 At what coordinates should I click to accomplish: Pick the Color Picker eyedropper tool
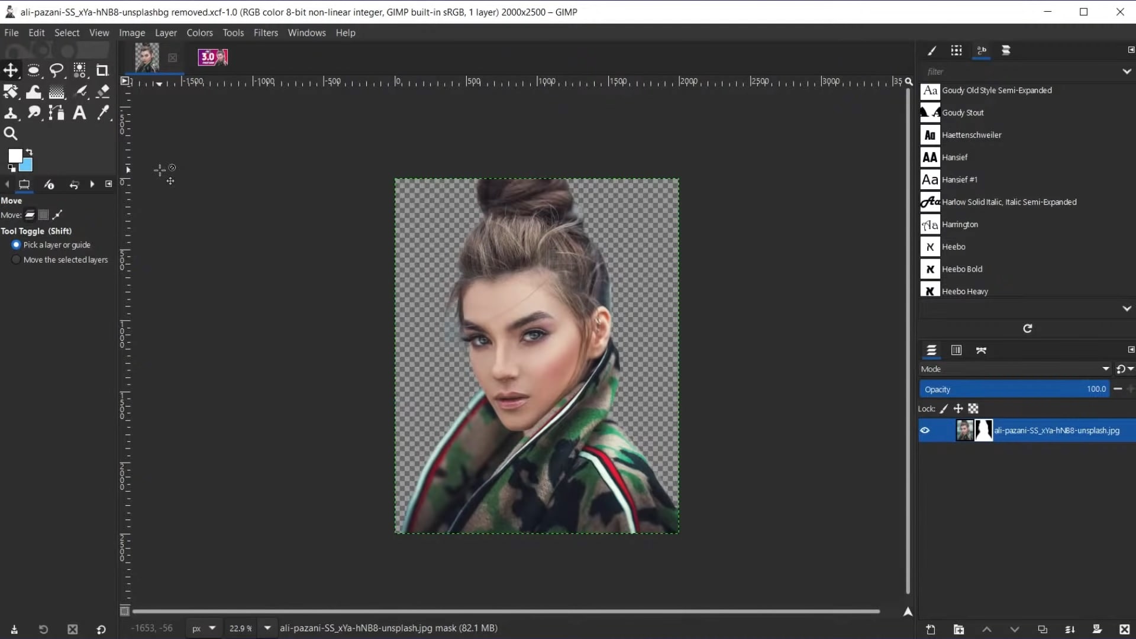click(102, 113)
